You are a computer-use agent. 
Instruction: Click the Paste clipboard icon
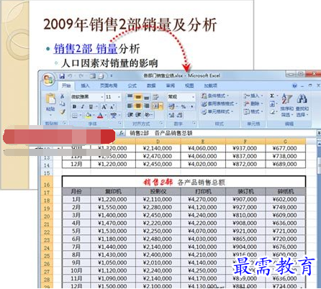tap(50, 98)
